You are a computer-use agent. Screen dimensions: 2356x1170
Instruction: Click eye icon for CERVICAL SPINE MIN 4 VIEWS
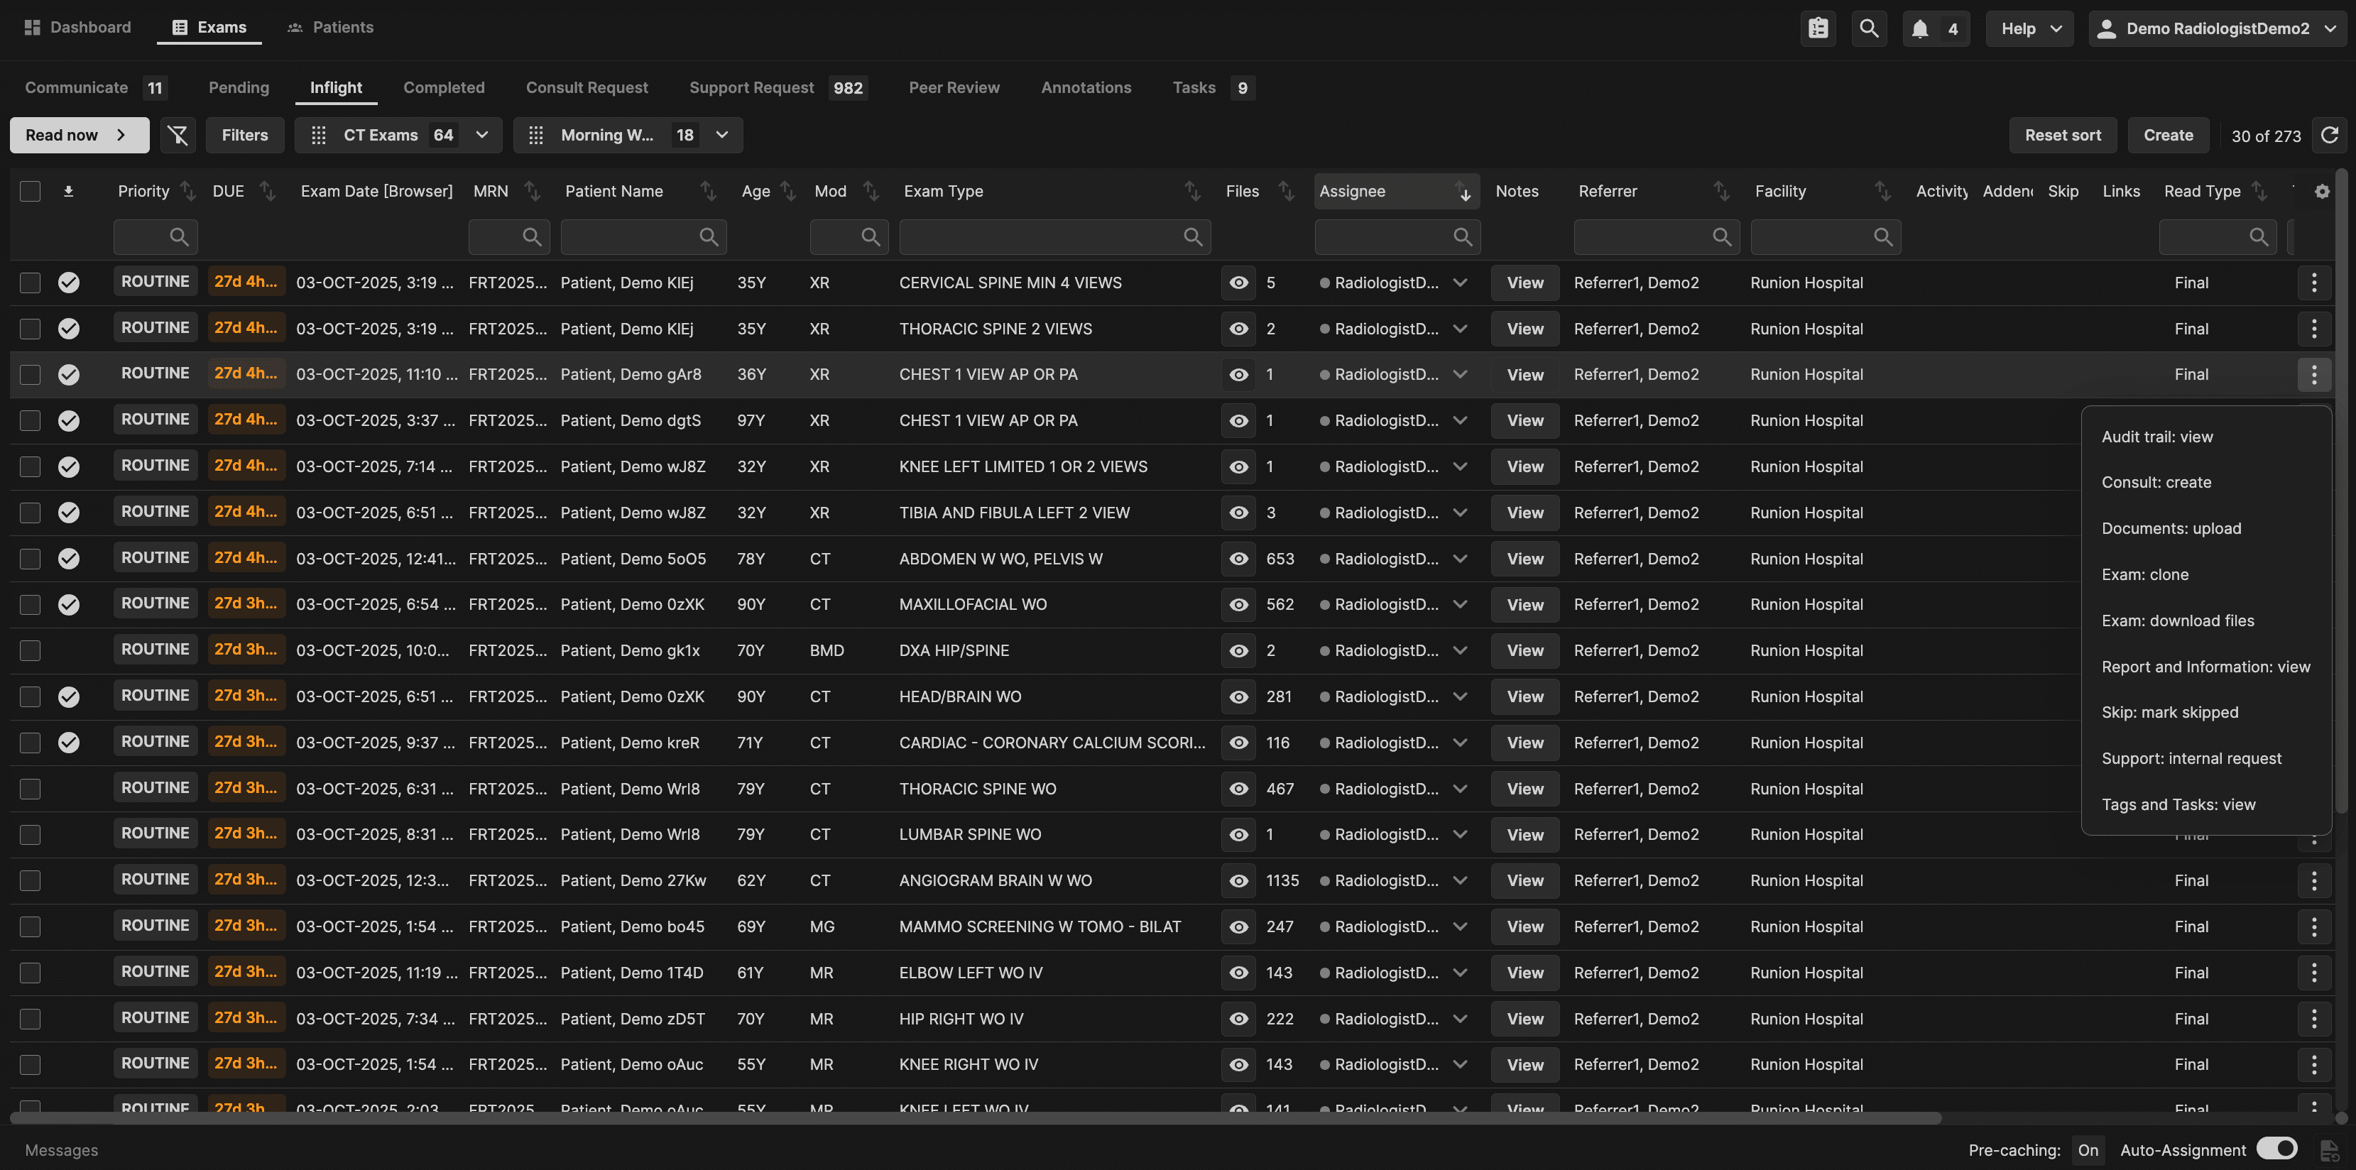(x=1238, y=283)
